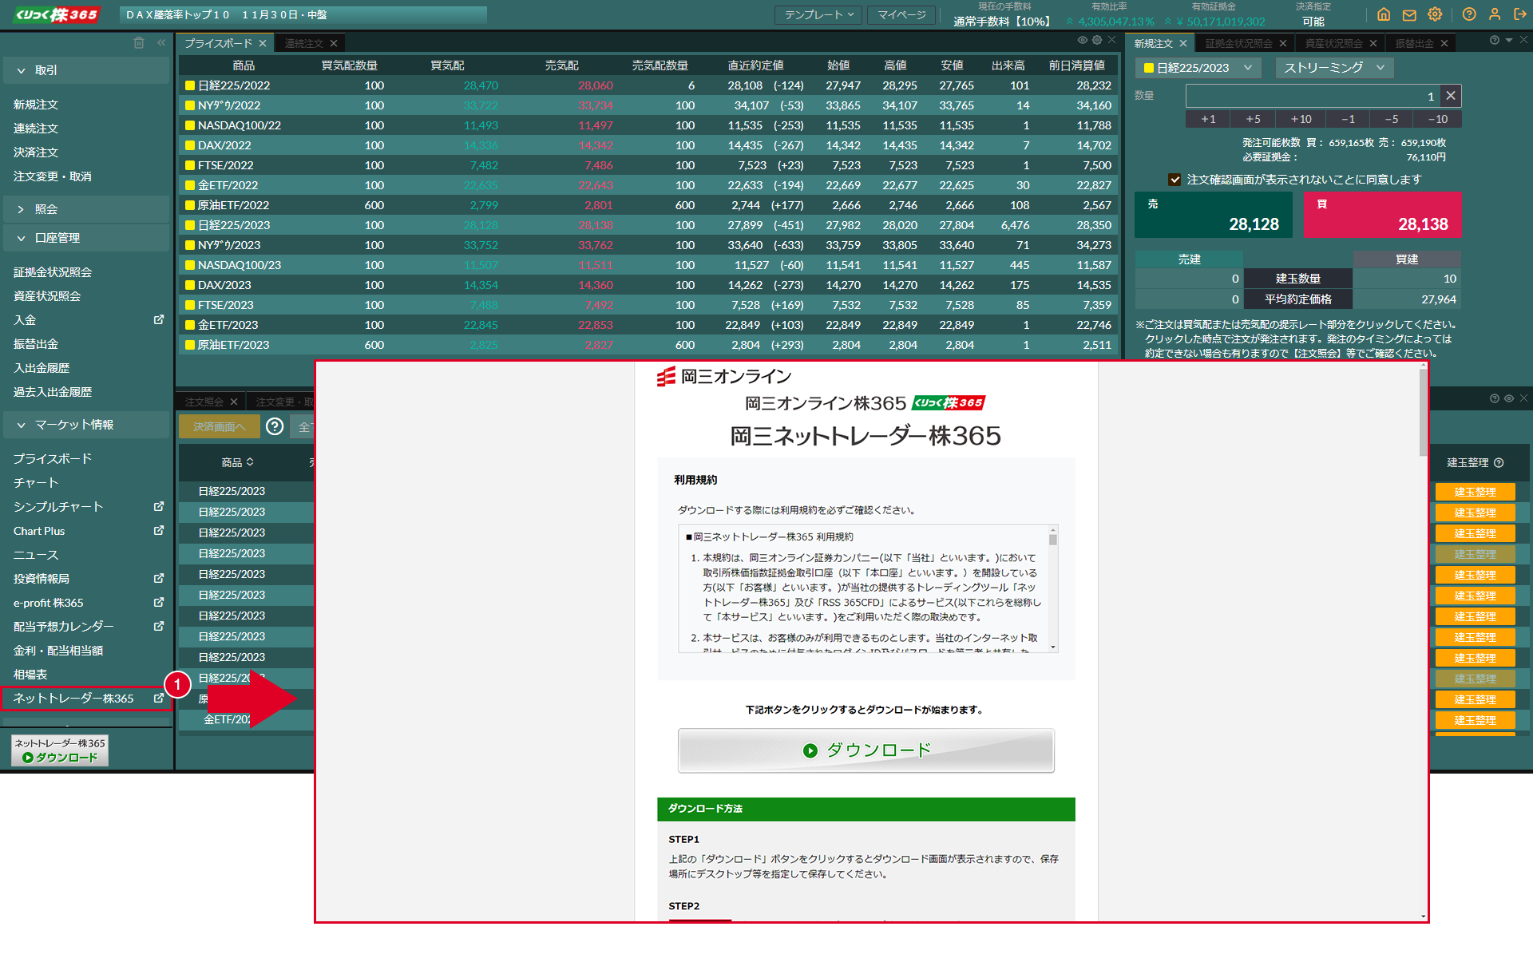Click the help circle beside 決済画面へ button
The width and height of the screenshot is (1533, 966).
click(x=275, y=426)
